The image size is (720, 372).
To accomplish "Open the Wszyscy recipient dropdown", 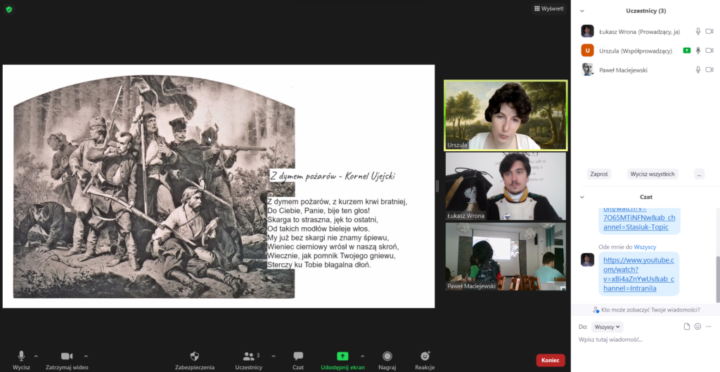I will pyautogui.click(x=607, y=327).
